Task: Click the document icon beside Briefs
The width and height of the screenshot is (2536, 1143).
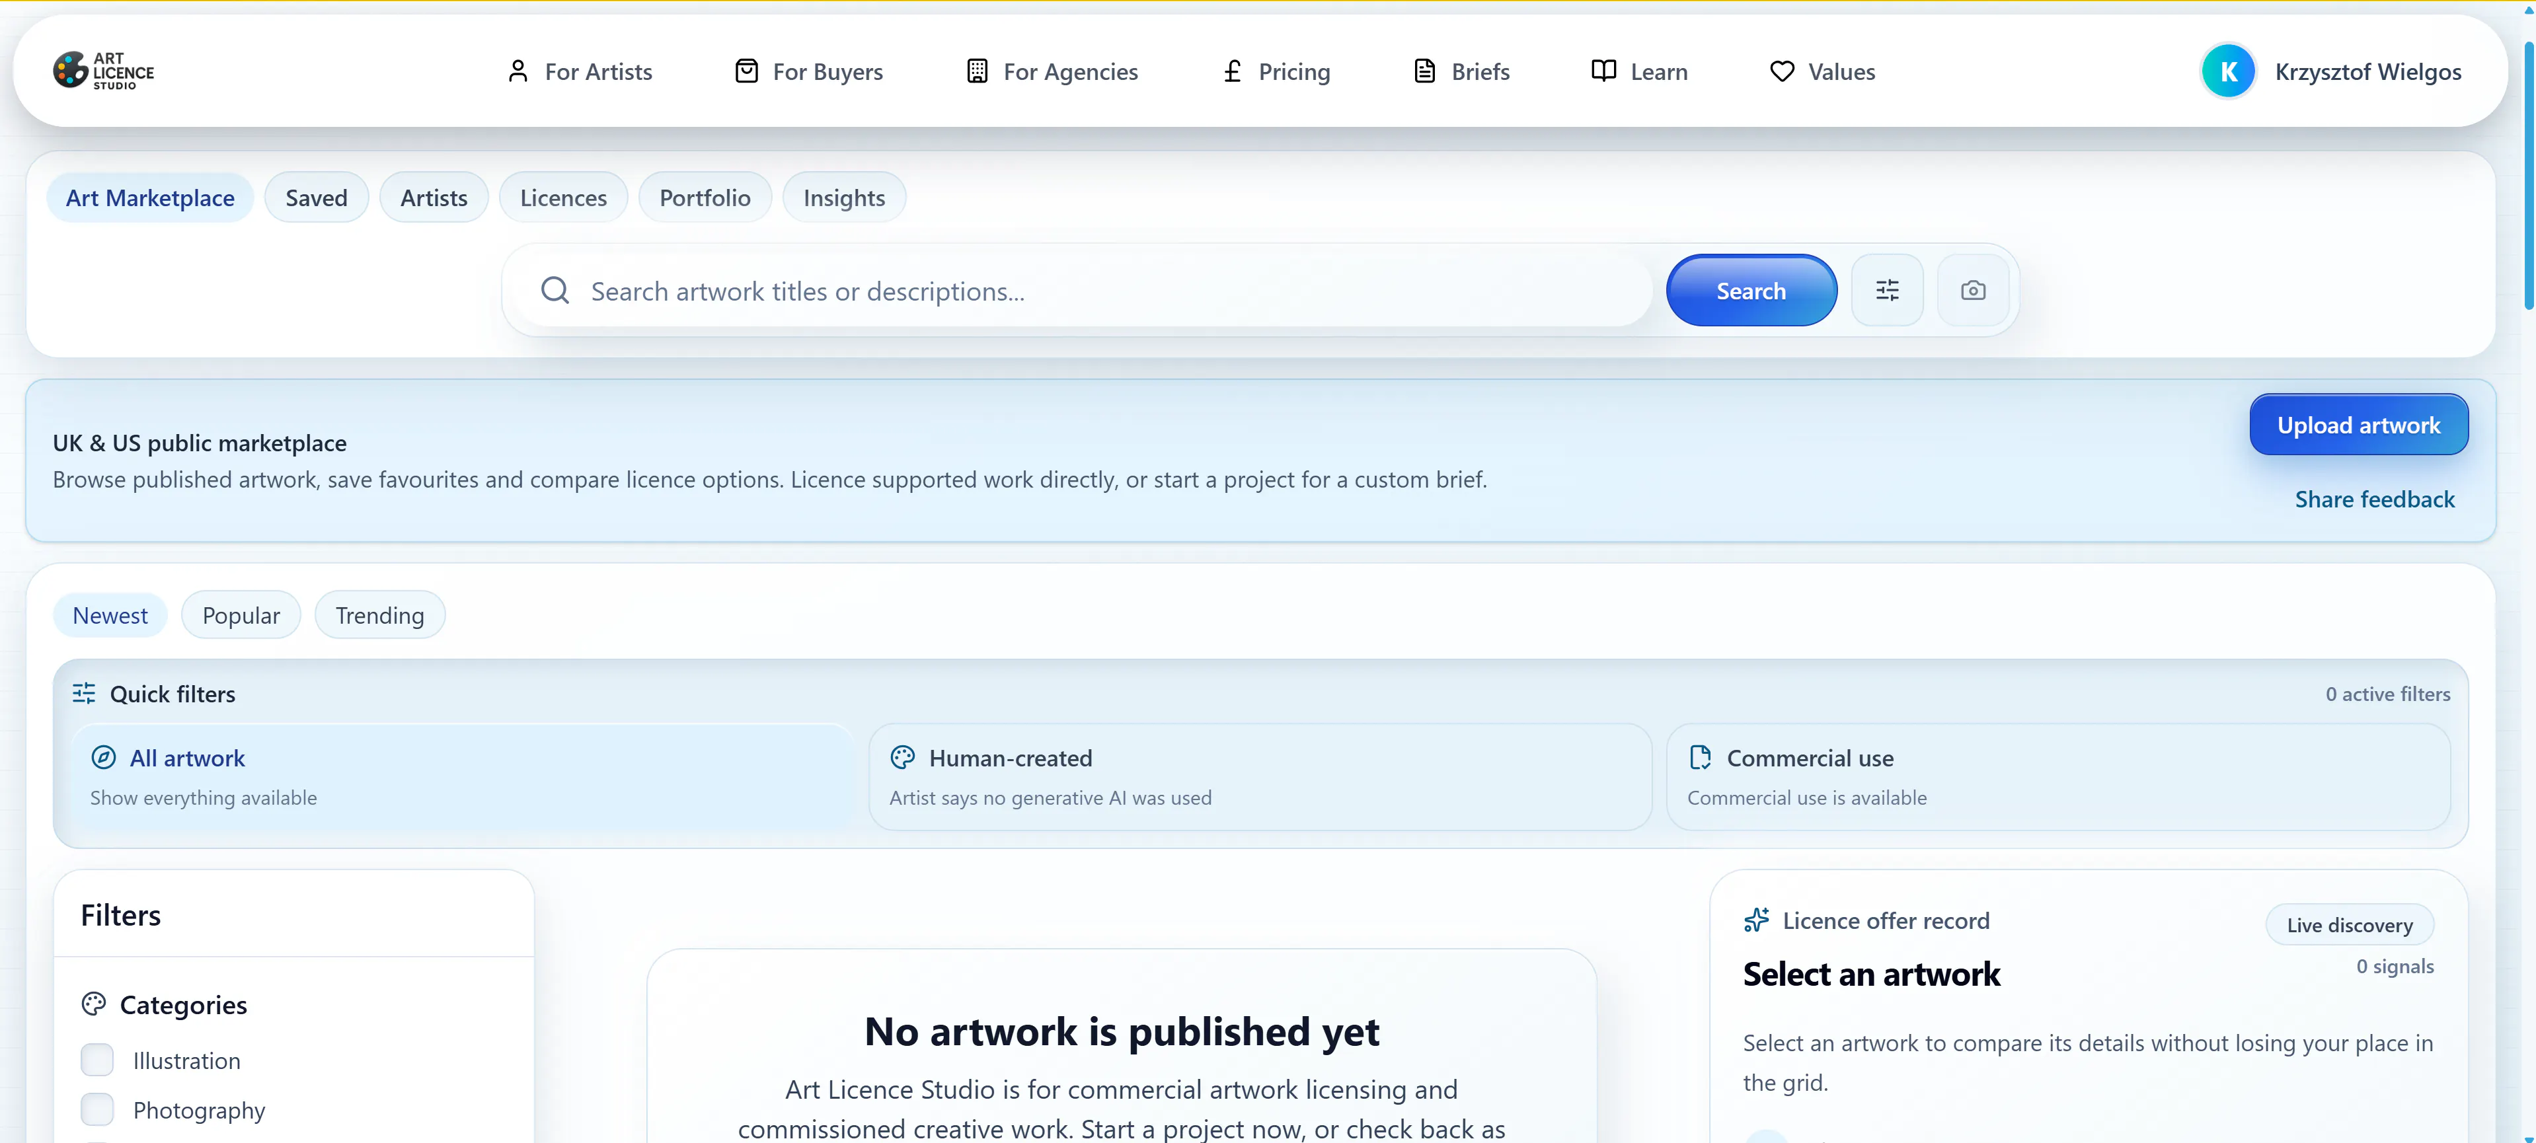Action: pos(1424,71)
